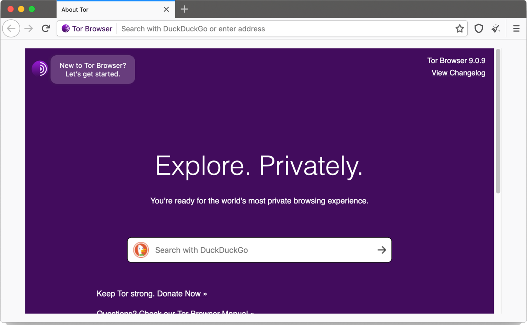The image size is (527, 325).
Task: Click the New to Tor Browser get started prompt
Action: [x=93, y=69]
